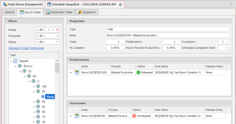Click the green Released status indicator

pyautogui.click(x=138, y=72)
